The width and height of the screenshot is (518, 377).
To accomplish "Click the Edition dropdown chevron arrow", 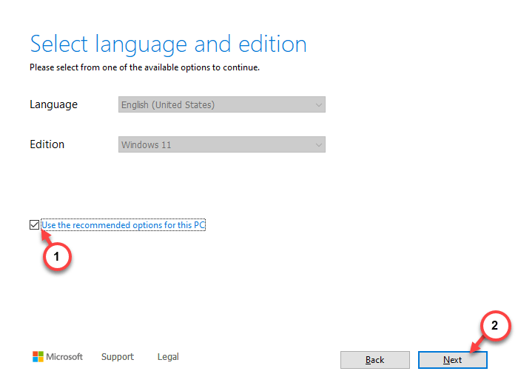I will click(318, 145).
